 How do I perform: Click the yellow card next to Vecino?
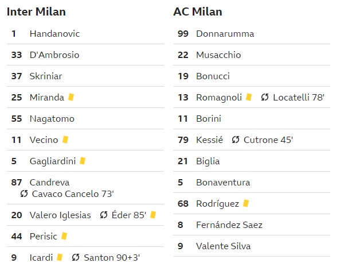point(65,140)
